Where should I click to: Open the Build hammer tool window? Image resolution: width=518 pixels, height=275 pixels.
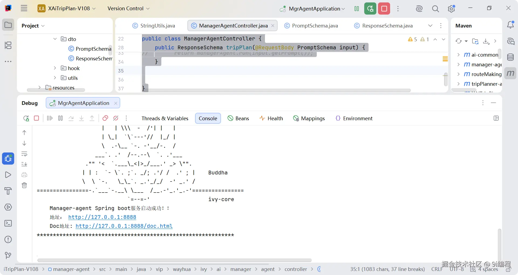coord(8,191)
